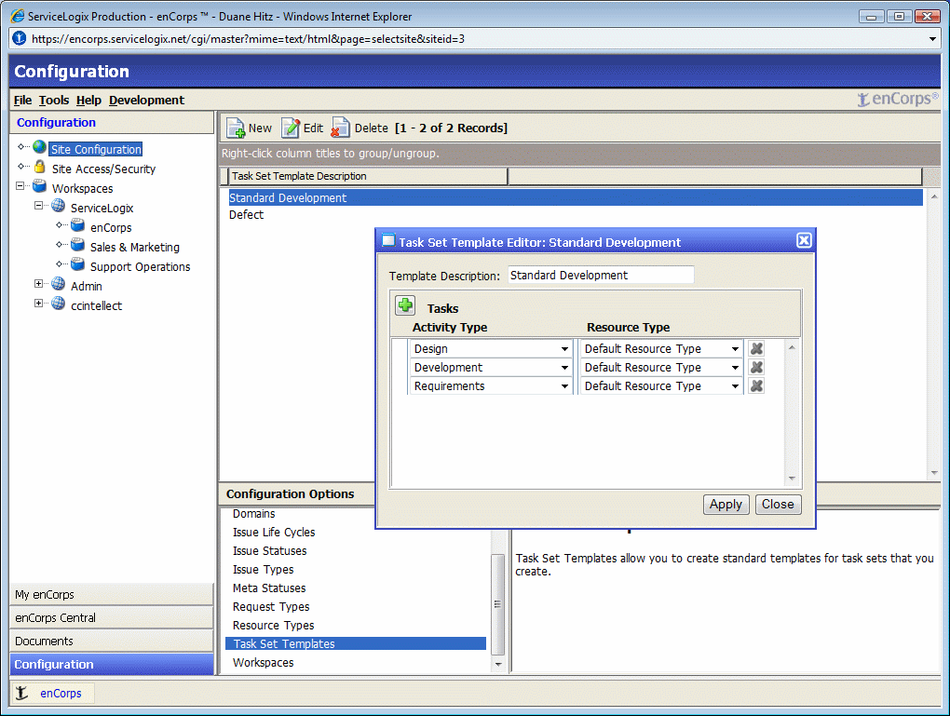950x716 pixels.
Task: Expand the Admin tree node
Action: click(x=39, y=283)
